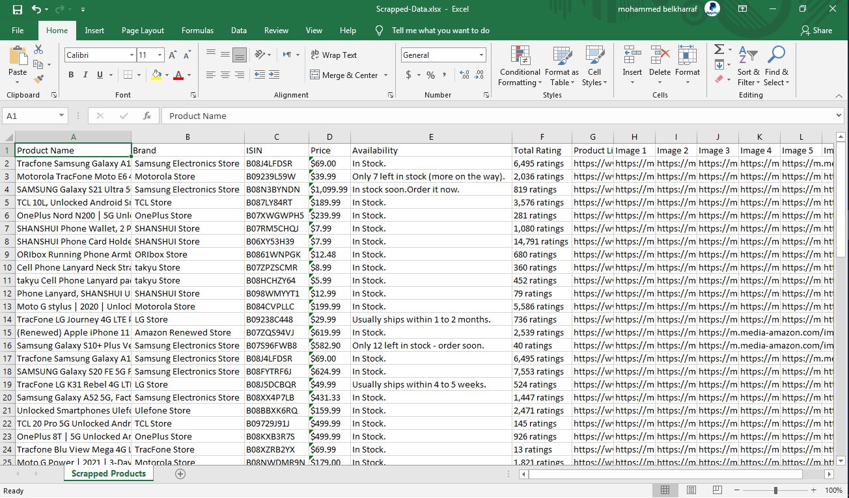This screenshot has height=498, width=849.
Task: Click the Paste clipboard icon
Action: coord(18,56)
